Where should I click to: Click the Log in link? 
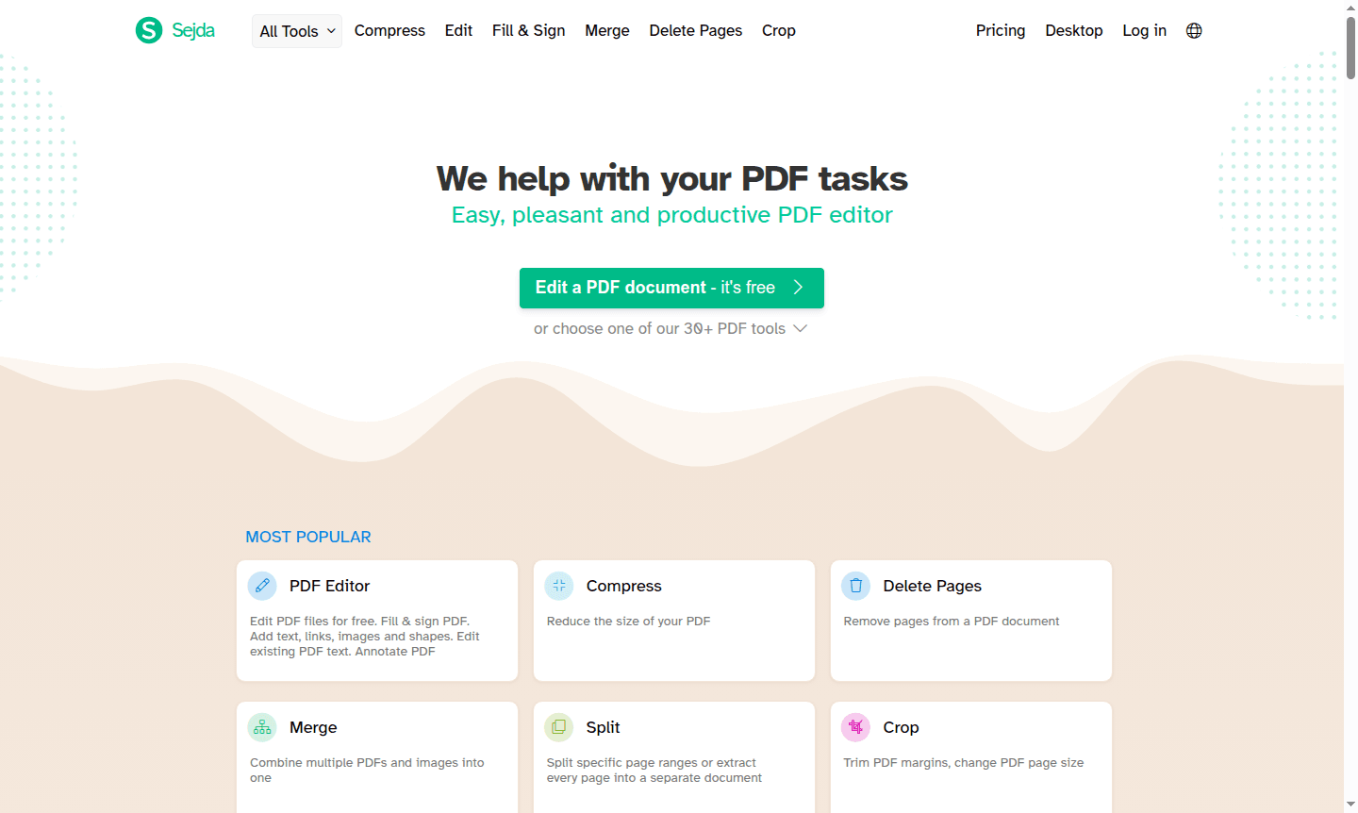(x=1145, y=30)
